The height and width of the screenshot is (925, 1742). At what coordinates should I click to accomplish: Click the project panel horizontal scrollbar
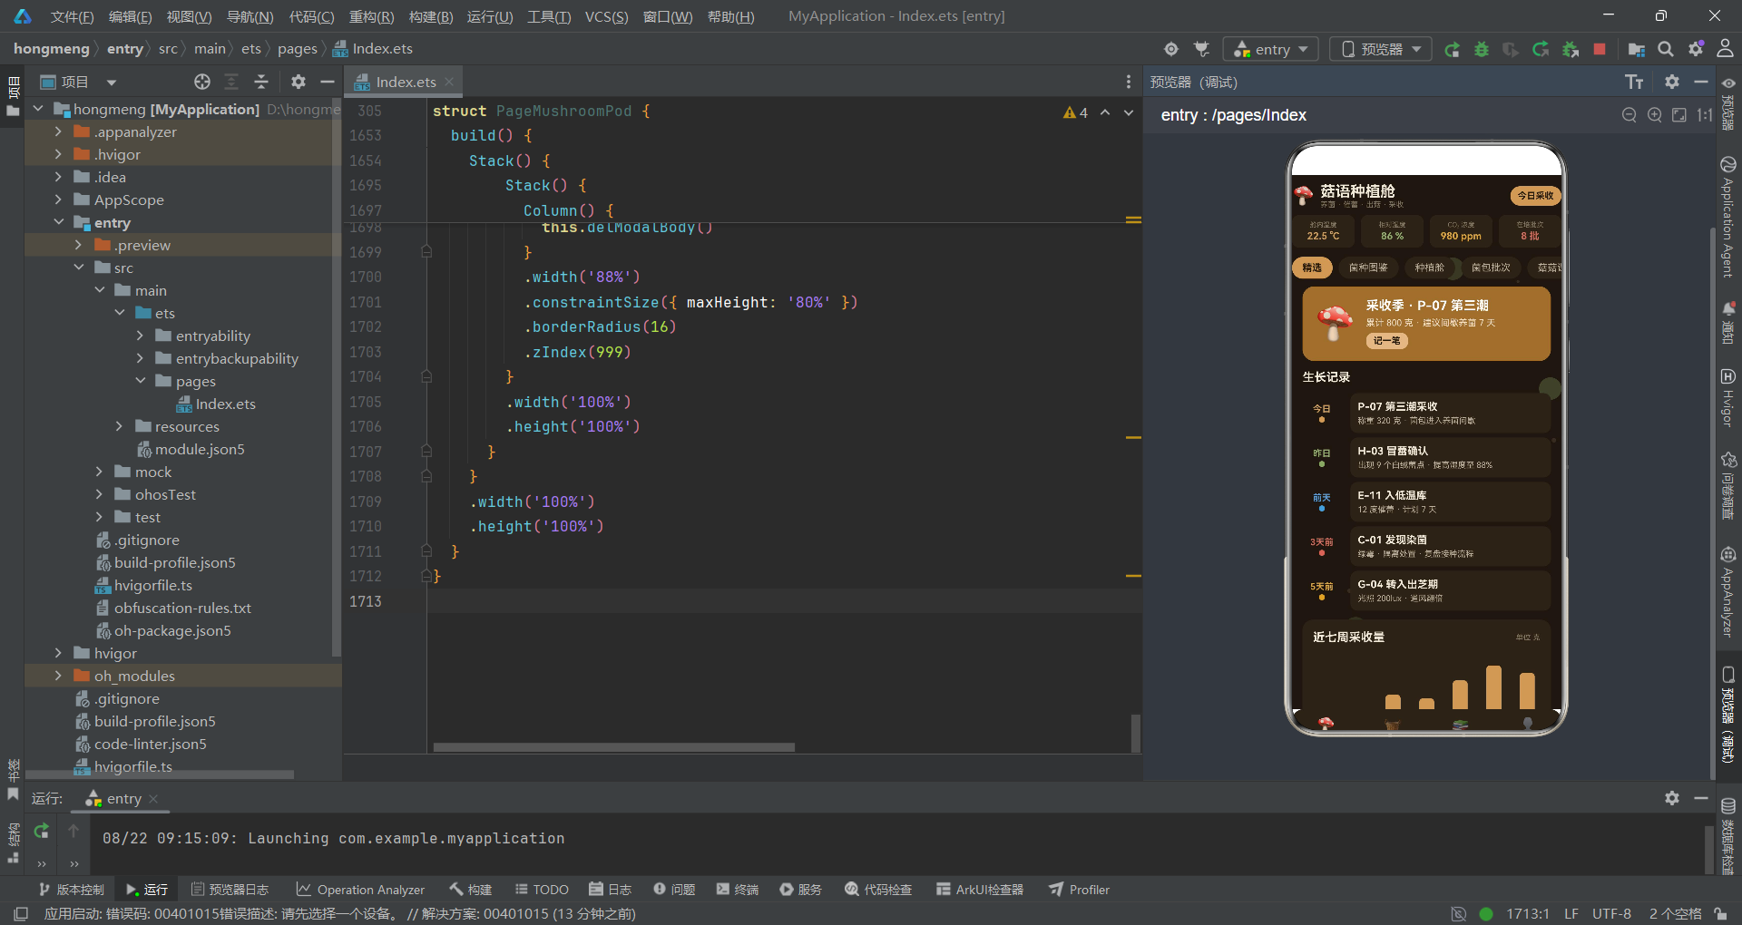pos(160,774)
